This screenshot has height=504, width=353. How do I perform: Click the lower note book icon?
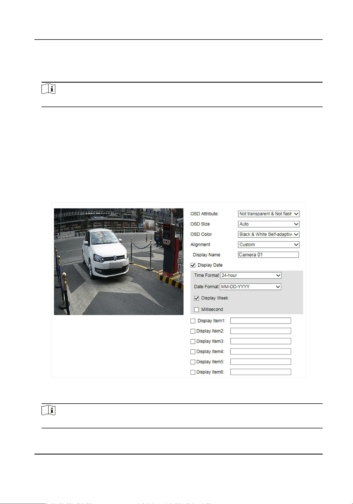[x=48, y=410]
